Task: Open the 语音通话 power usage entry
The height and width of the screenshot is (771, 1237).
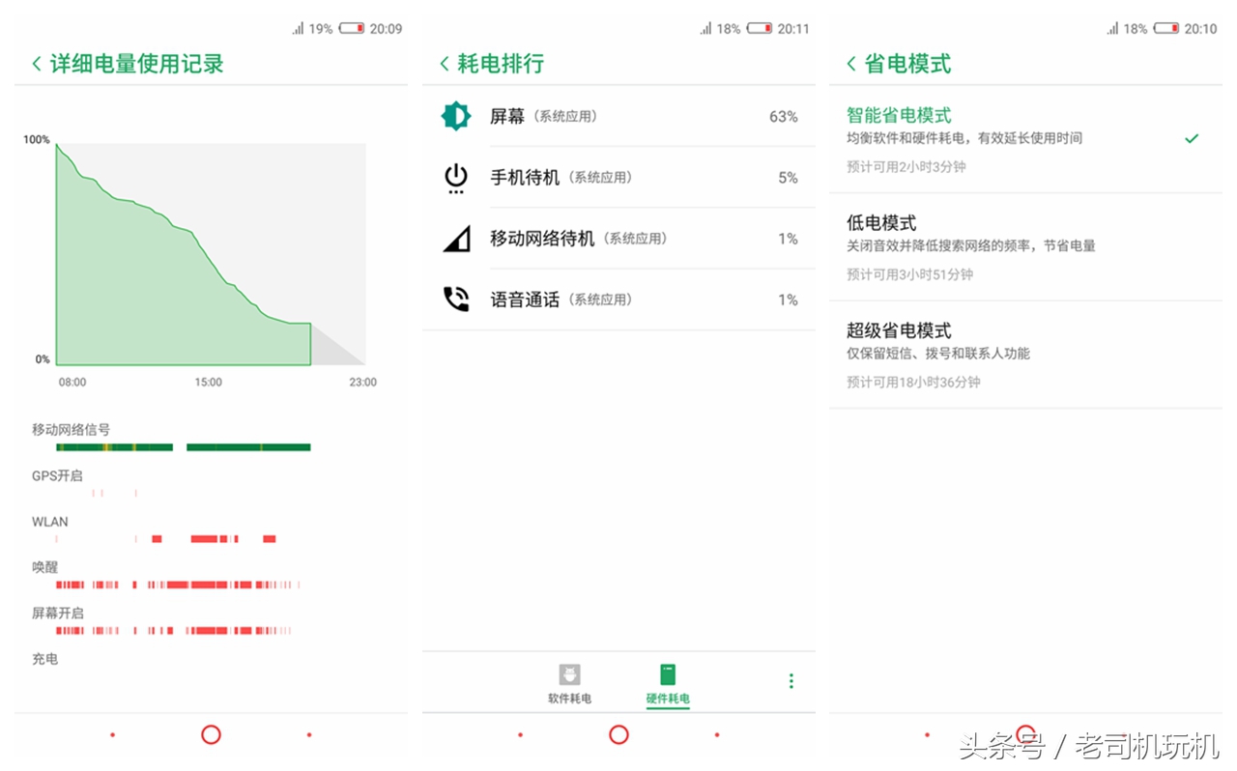Action: point(618,299)
